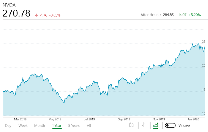The image size is (208, 132).
Task: Switch to candlestick chart view
Action: point(132,125)
